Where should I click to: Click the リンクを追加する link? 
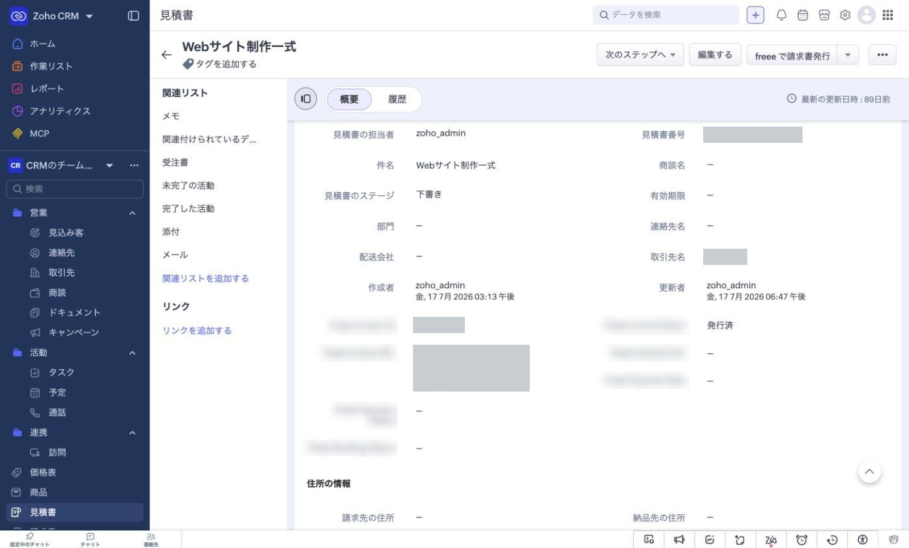tap(197, 330)
